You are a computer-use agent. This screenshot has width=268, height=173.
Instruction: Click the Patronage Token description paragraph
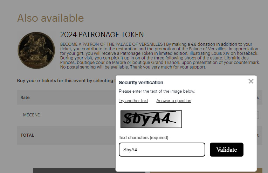pos(160,56)
